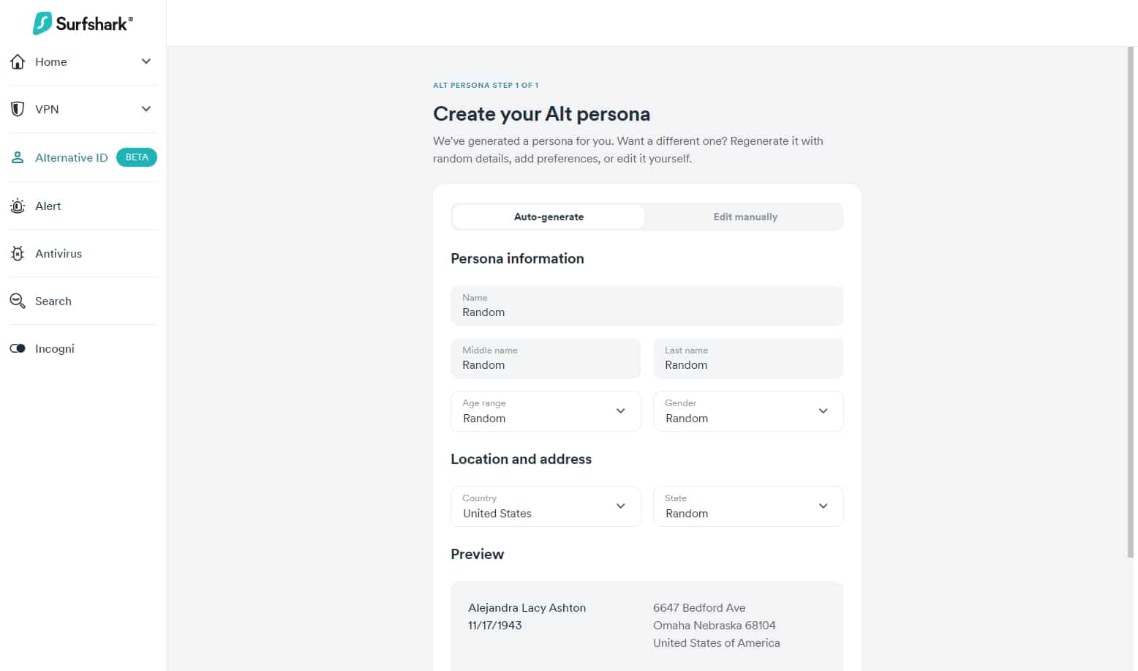Click the Home house icon

[18, 61]
